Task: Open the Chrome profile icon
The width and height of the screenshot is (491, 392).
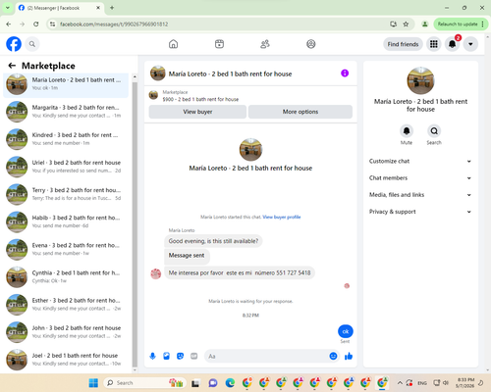Action: 425,24
